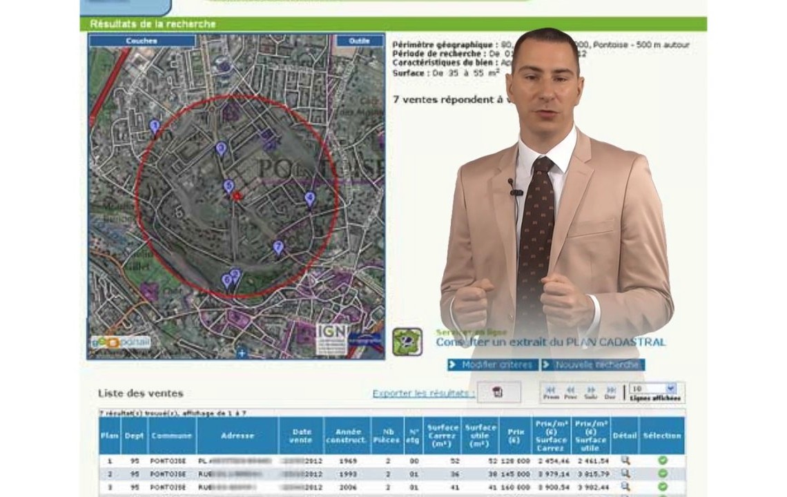Sort table by Prix (€) column header
787x497 pixels.
pyautogui.click(x=516, y=436)
